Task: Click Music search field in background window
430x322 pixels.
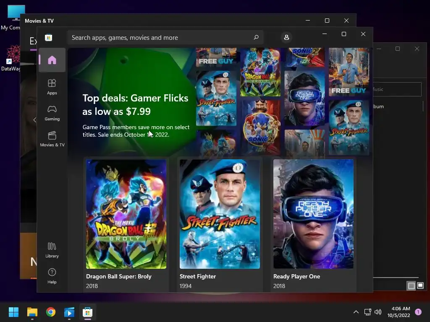Action: [397, 89]
